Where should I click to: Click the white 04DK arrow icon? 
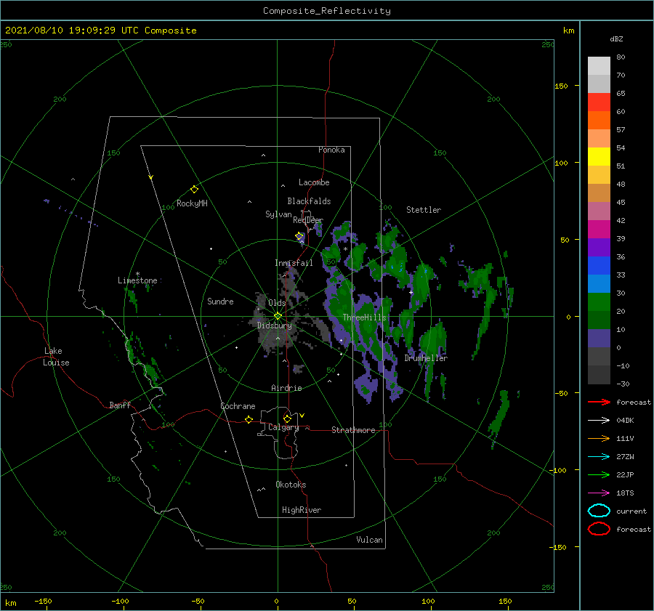(599, 420)
